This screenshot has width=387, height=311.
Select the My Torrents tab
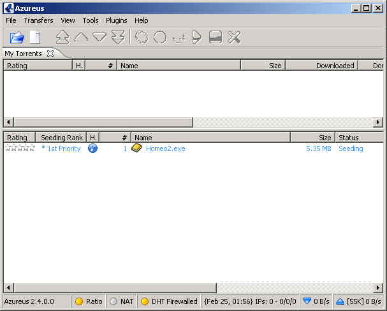(x=23, y=54)
